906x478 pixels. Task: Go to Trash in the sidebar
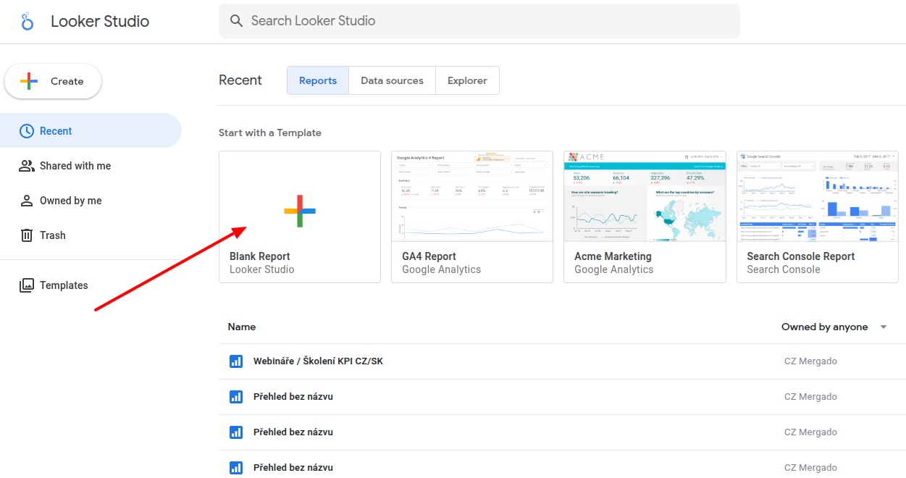pos(91,235)
